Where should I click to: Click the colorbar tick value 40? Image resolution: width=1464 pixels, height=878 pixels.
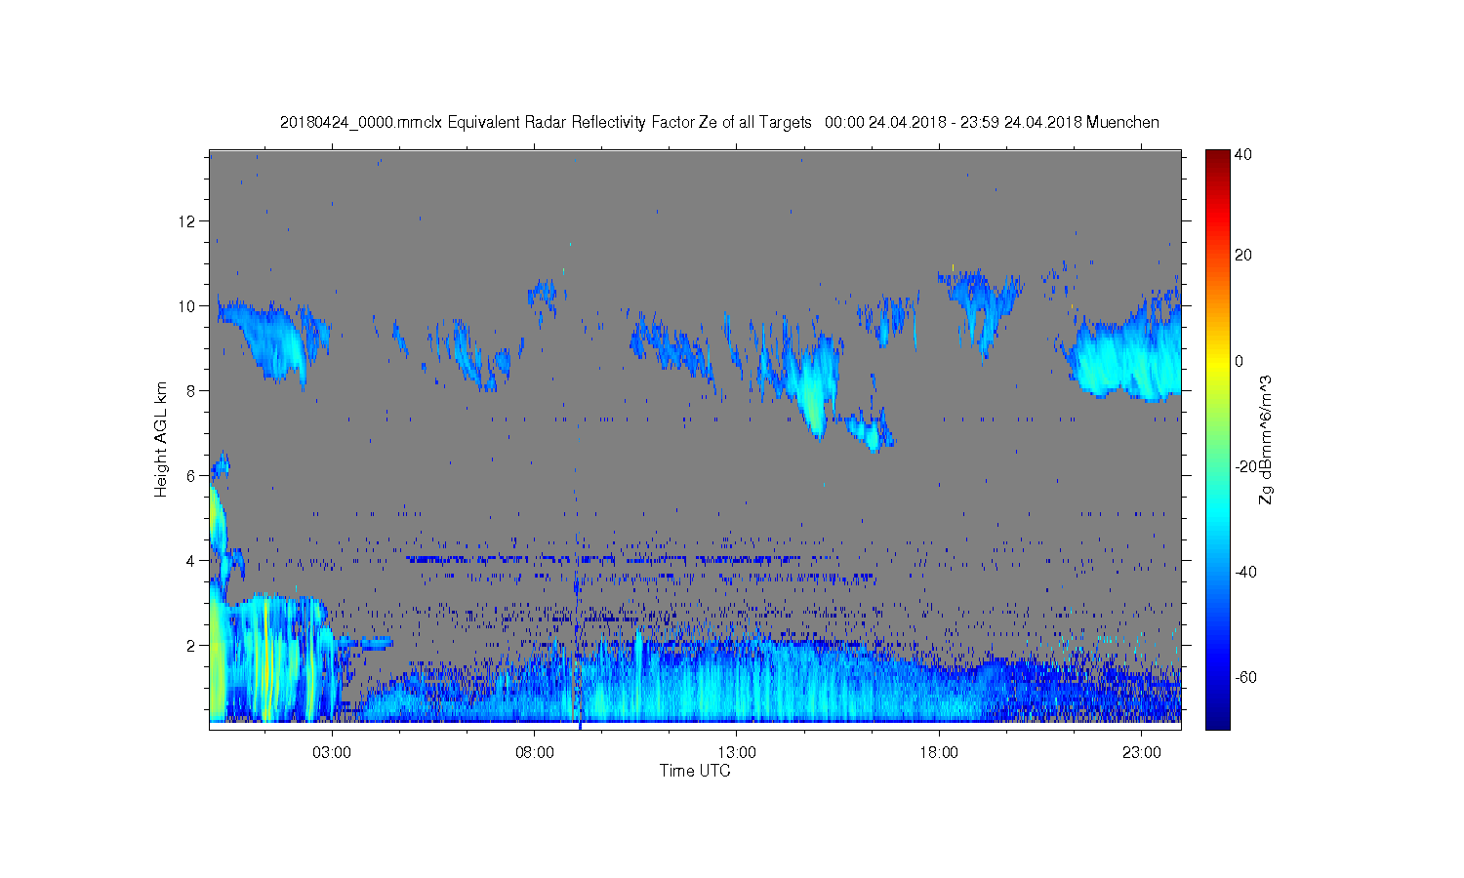pos(1243,155)
